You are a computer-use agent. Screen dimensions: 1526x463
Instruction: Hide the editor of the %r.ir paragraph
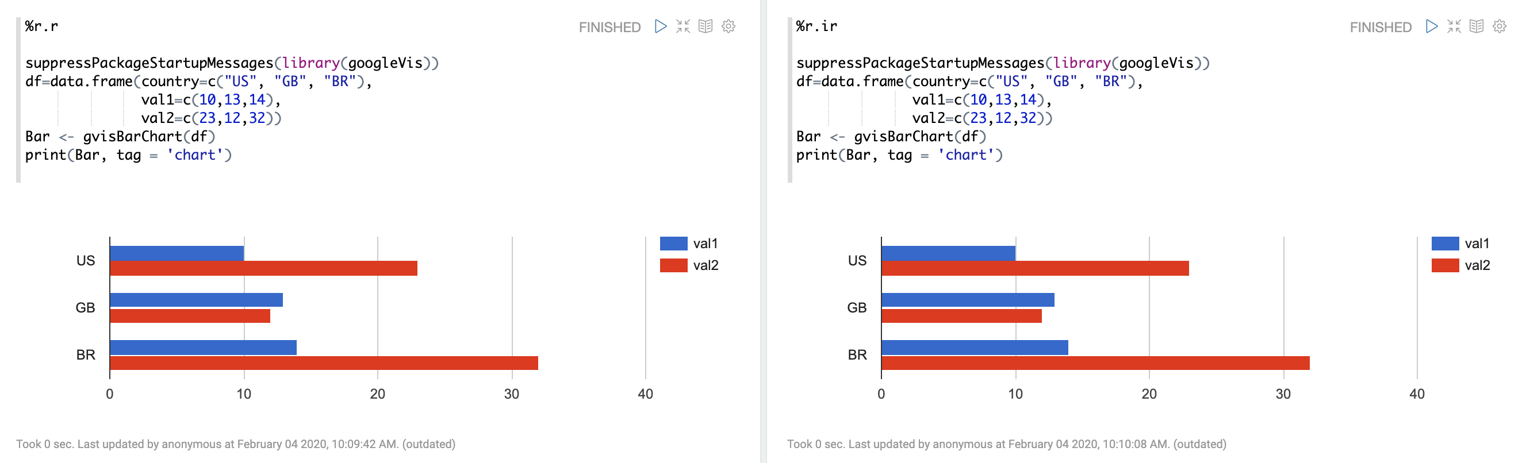[x=1454, y=26]
